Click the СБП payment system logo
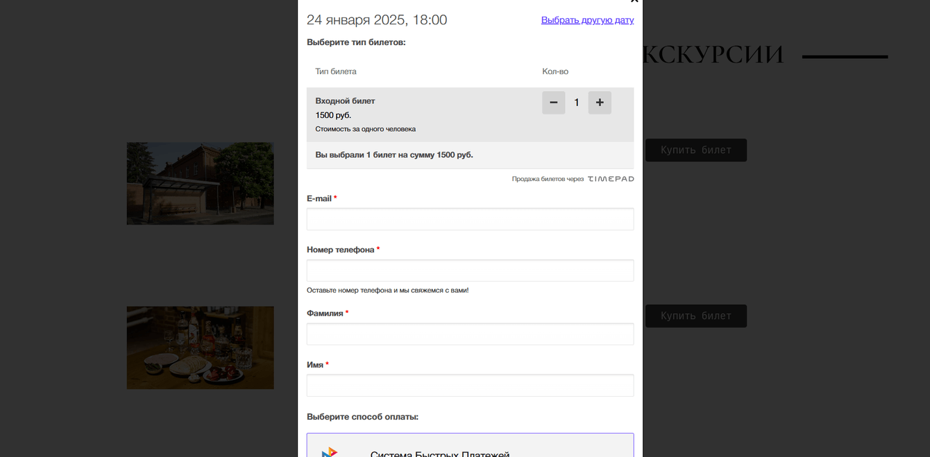930x457 pixels. 330,452
